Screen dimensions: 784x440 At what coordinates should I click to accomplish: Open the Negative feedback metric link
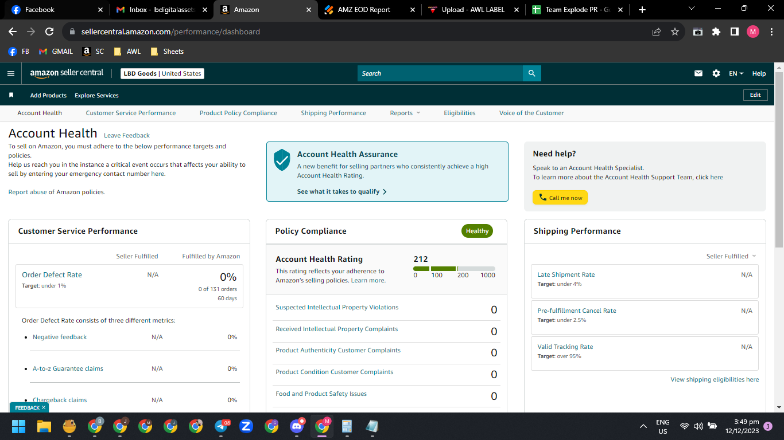pyautogui.click(x=60, y=337)
